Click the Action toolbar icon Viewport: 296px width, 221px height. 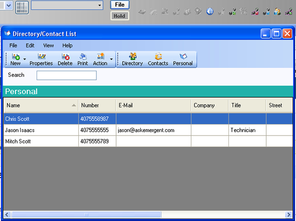(100, 59)
